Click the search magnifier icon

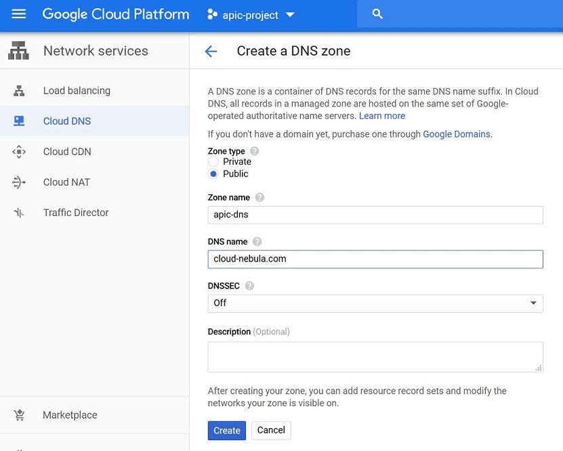coord(377,14)
